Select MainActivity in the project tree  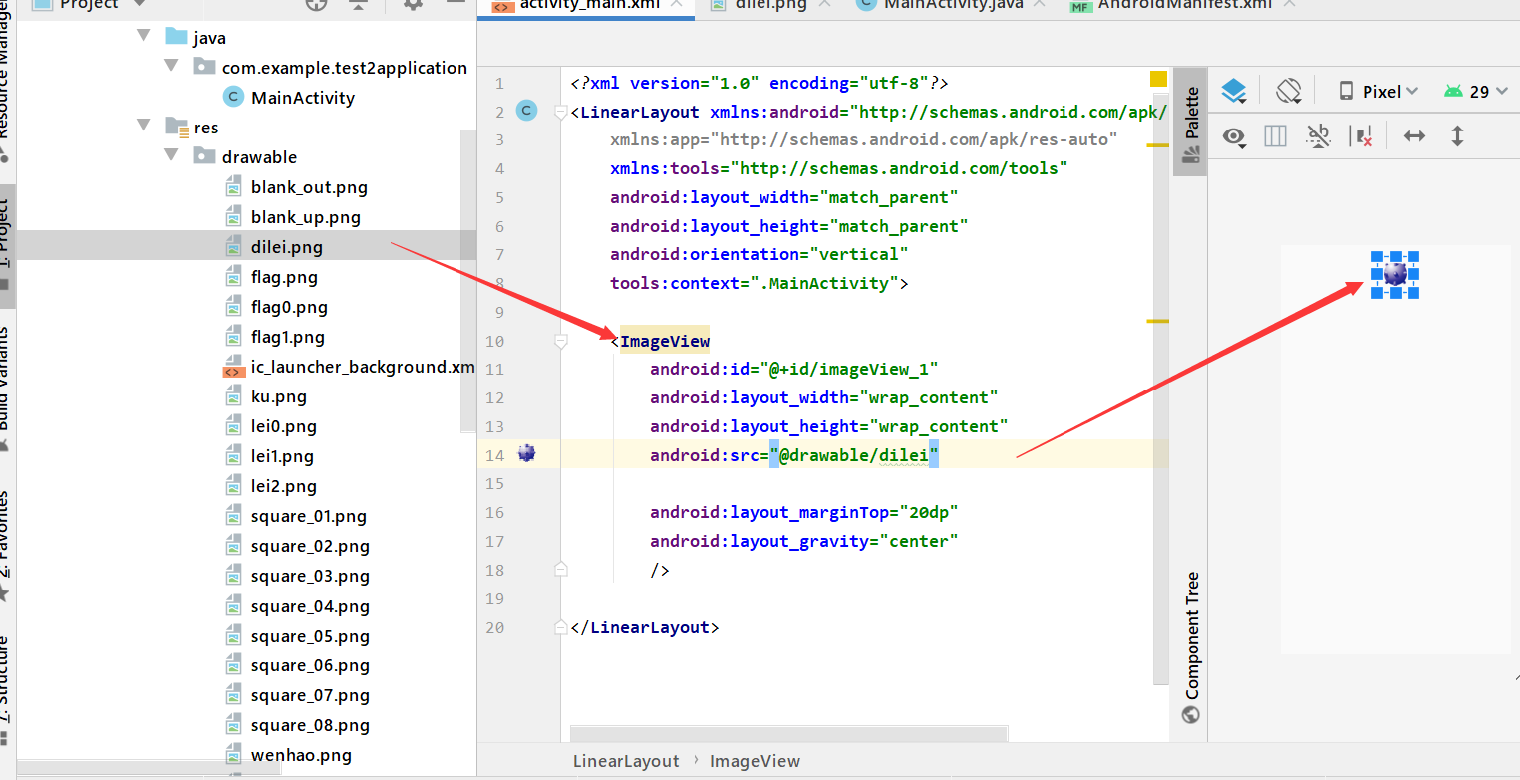[303, 98]
